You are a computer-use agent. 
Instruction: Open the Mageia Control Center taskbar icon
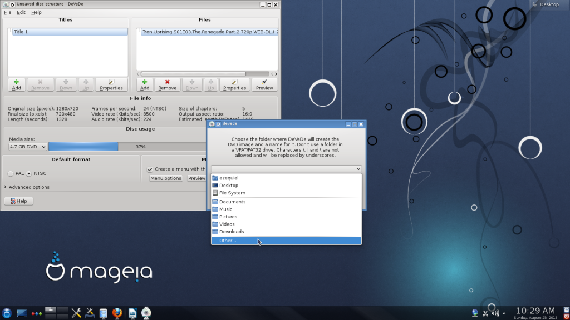(x=90, y=313)
